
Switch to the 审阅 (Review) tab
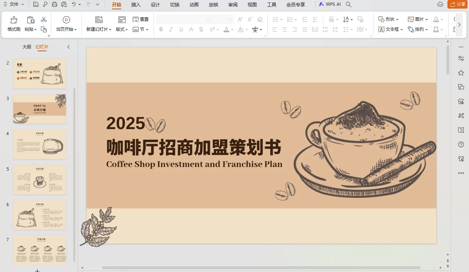(x=233, y=5)
